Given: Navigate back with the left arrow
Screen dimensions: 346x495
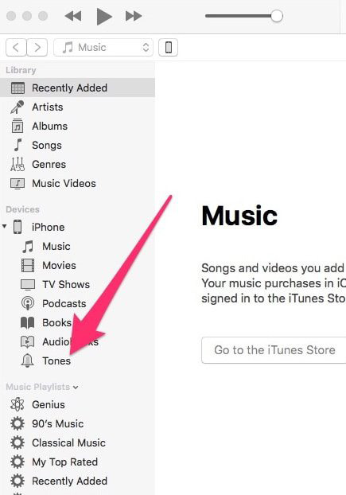Looking at the screenshot, I should [x=16, y=48].
